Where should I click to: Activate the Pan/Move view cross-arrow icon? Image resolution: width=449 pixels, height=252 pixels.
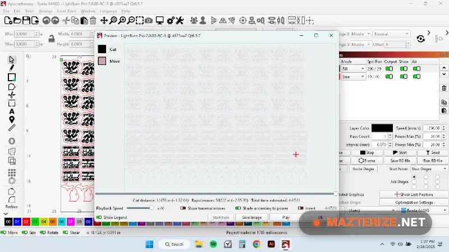(104, 21)
